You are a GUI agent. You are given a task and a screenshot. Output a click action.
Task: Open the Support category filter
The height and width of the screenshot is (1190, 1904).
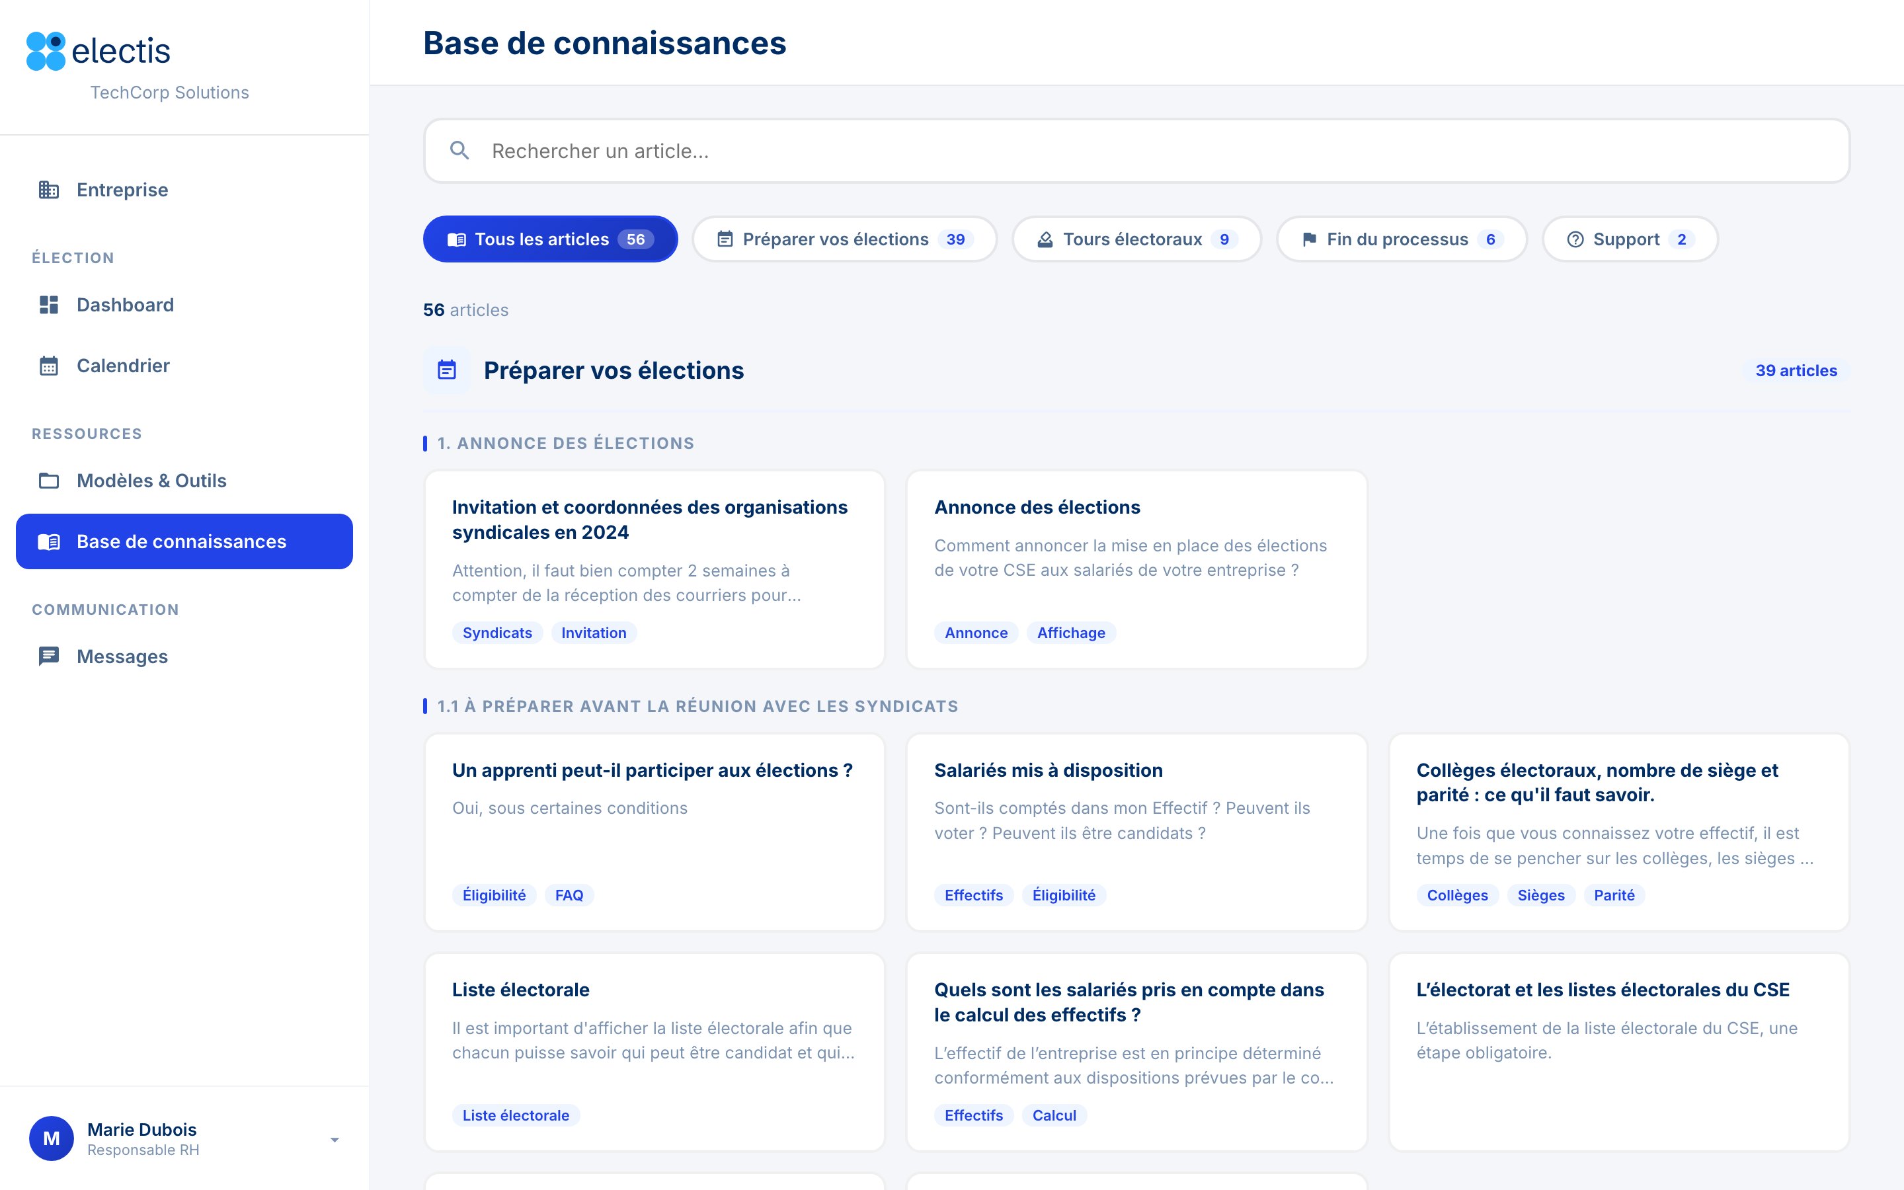click(x=1630, y=239)
